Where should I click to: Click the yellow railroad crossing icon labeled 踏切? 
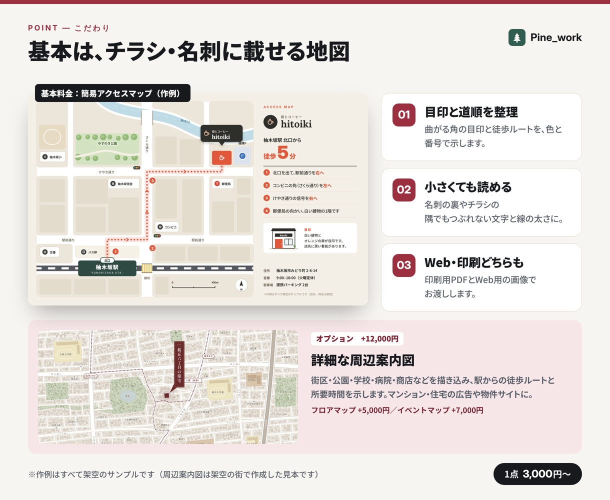[x=146, y=268]
